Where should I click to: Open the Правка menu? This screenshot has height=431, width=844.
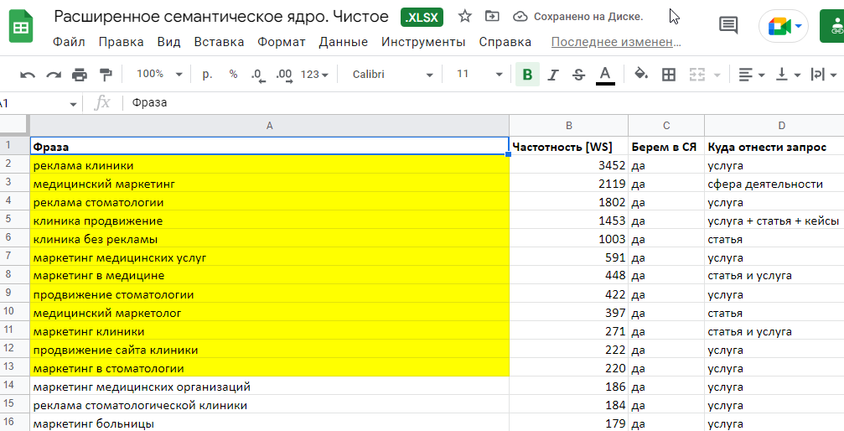[121, 42]
